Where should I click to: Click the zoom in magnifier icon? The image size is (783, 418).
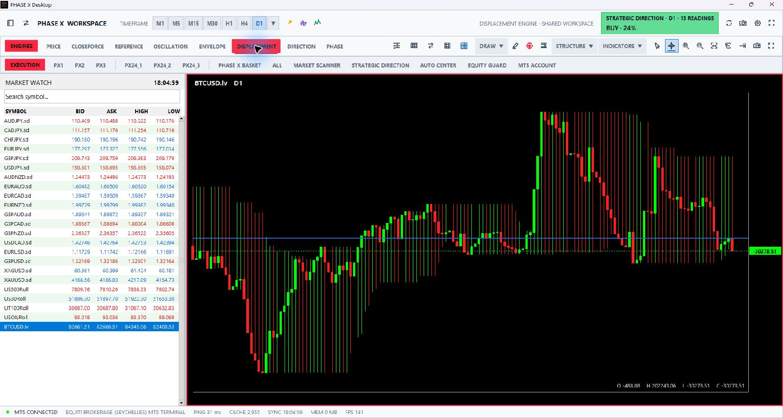pyautogui.click(x=686, y=46)
